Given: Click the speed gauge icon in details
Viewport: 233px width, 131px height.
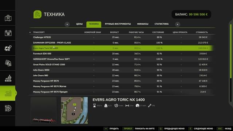Looking at the screenshot, I should (138, 106).
